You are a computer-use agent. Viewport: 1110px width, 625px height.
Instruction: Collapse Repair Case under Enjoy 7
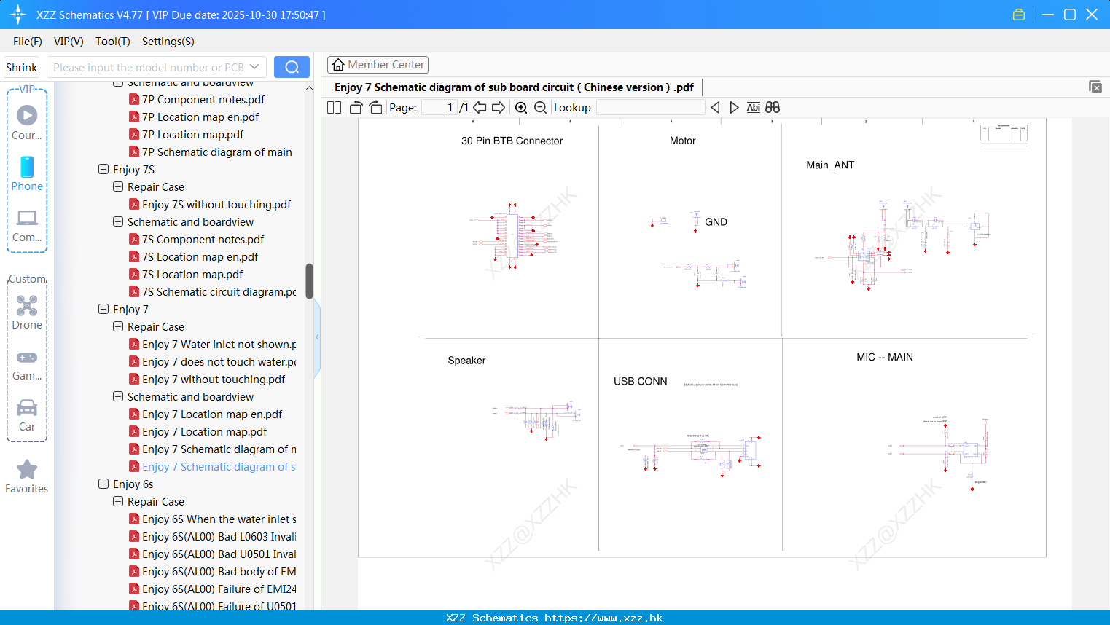pyautogui.click(x=118, y=326)
